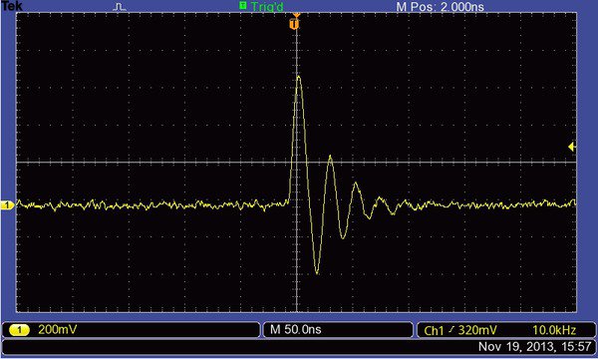
Task: Click the green Trig'd status indicator
Action: [261, 6]
